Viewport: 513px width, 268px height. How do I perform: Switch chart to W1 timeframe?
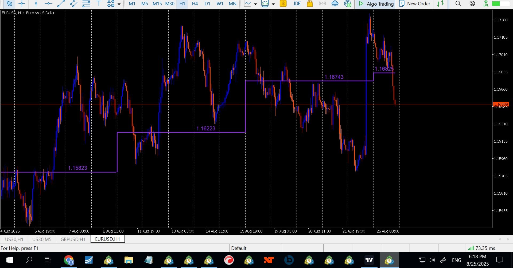(x=220, y=4)
